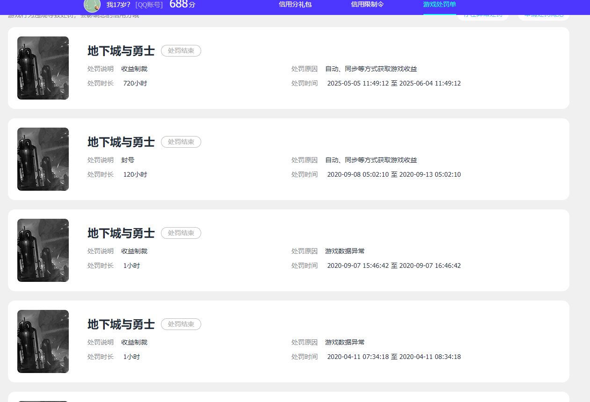Screen dimensions: 590x402
Task: Select the 游戏处罚单 tab
Action: [x=439, y=5]
